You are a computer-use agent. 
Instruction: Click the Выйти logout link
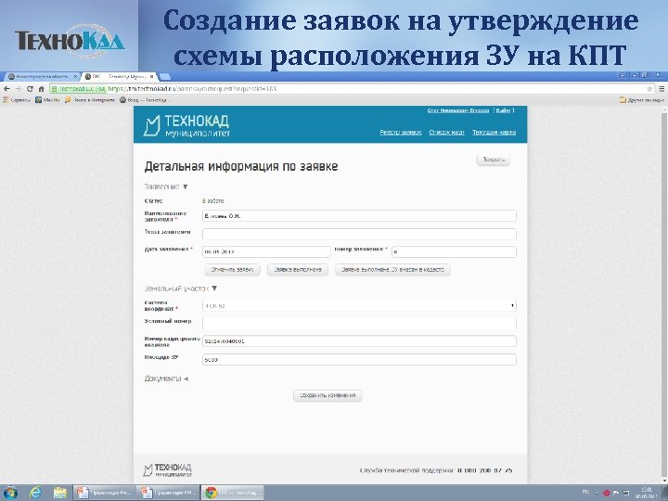tap(503, 110)
